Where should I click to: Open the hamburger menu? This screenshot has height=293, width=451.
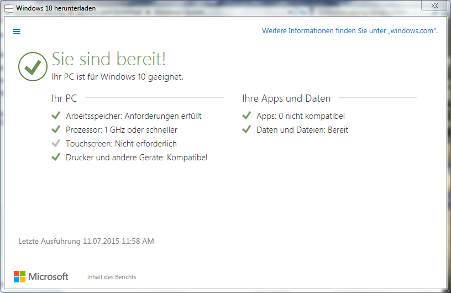tap(17, 32)
